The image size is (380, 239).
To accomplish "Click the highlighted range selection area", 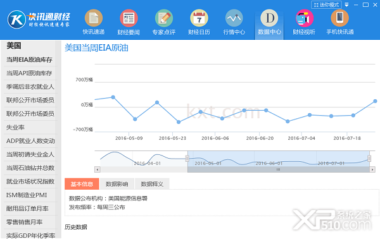I will (278, 159).
